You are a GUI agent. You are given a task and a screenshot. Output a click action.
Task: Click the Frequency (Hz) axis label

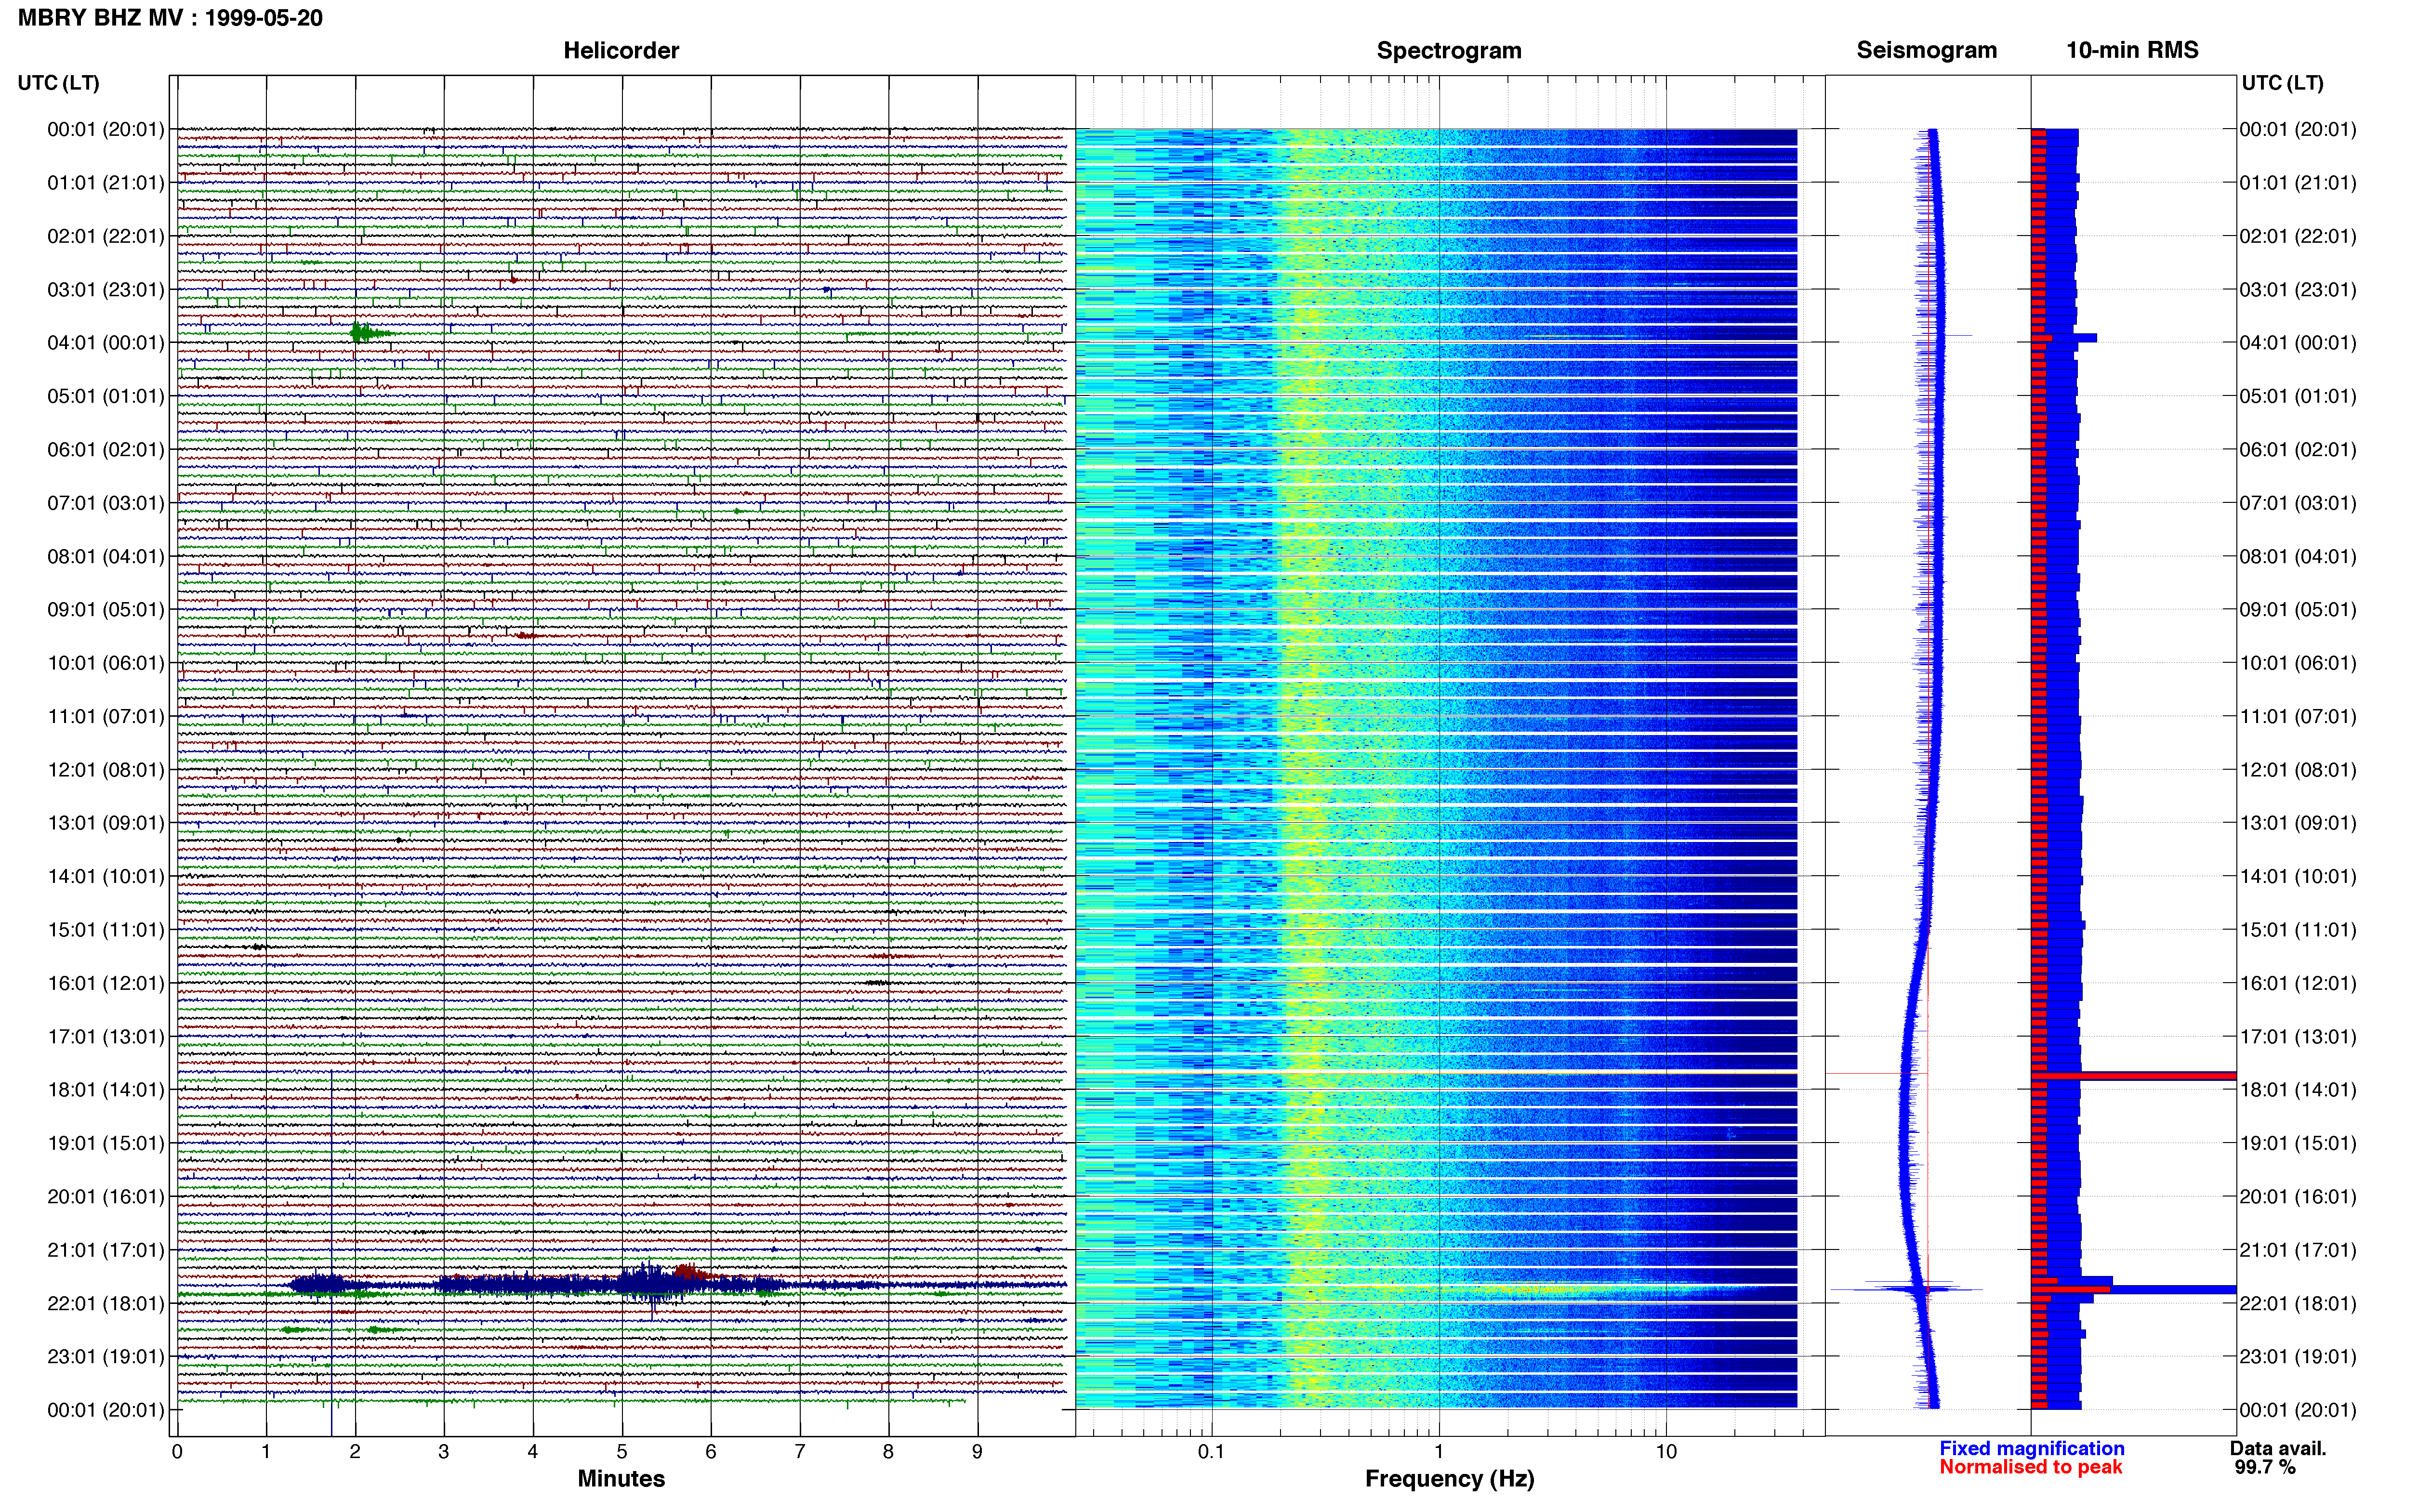pos(1449,1479)
